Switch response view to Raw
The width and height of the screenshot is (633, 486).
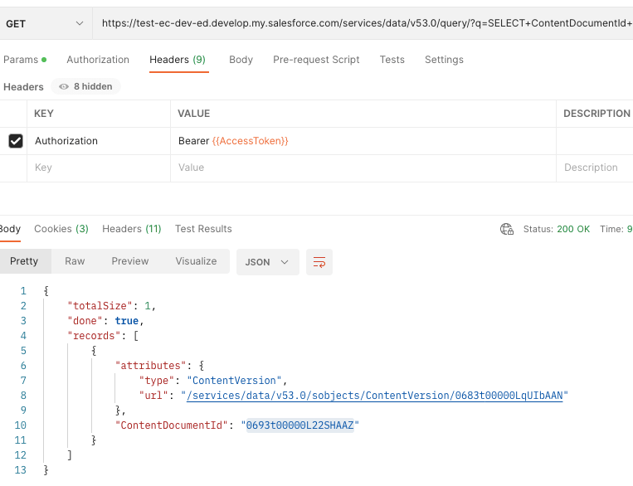[75, 261]
